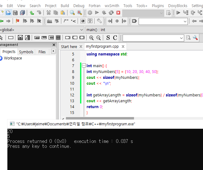Image resolution: width=203 pixels, height=170 pixels.
Task: Close the Start here tab
Action: (x=81, y=47)
